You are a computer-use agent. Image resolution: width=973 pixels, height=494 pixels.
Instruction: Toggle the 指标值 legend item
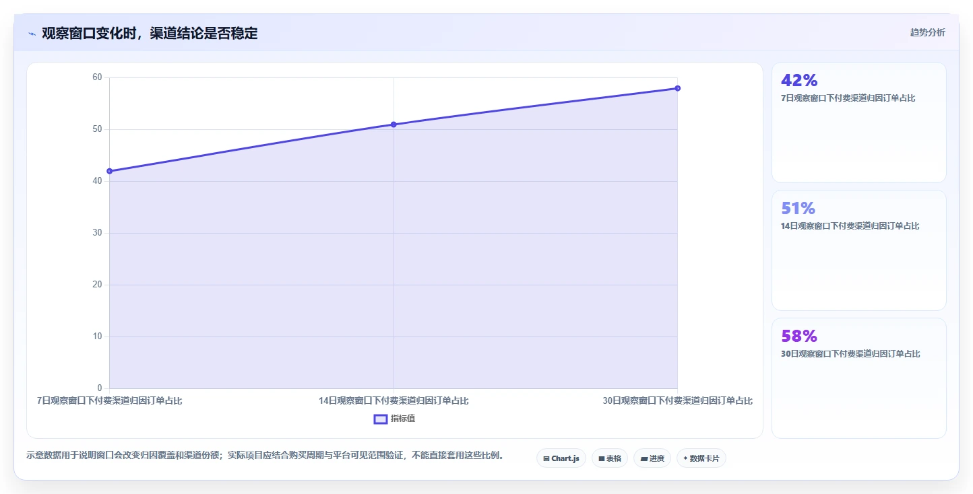pos(395,419)
